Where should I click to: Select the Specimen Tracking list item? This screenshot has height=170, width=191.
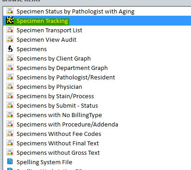97,21
